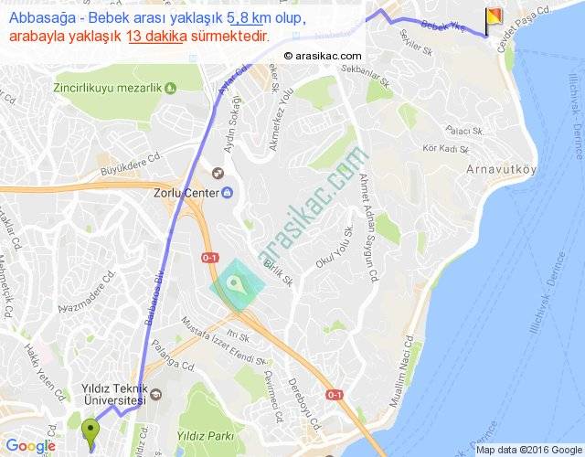Click the Yıldız Parkı label
The height and width of the screenshot is (457, 585).
pos(205,436)
